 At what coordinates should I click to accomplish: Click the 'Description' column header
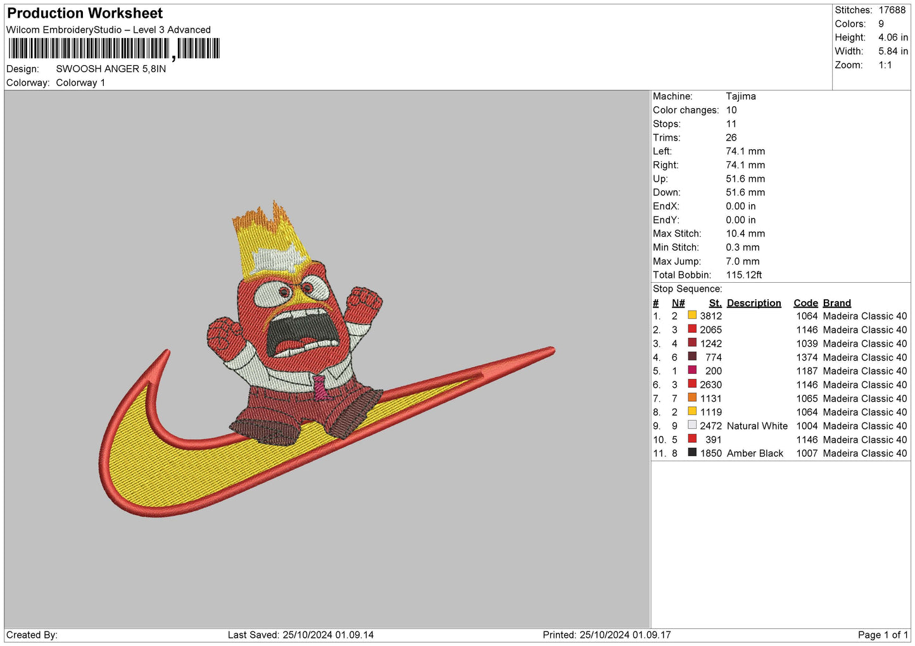[x=754, y=303]
